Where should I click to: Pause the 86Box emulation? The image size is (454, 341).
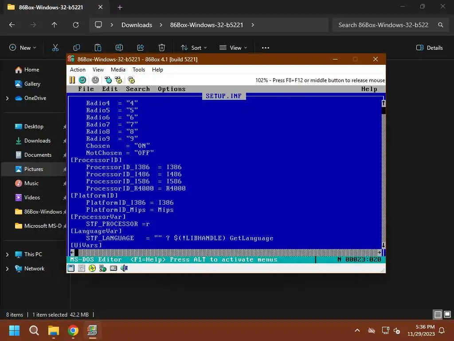[x=72, y=80]
